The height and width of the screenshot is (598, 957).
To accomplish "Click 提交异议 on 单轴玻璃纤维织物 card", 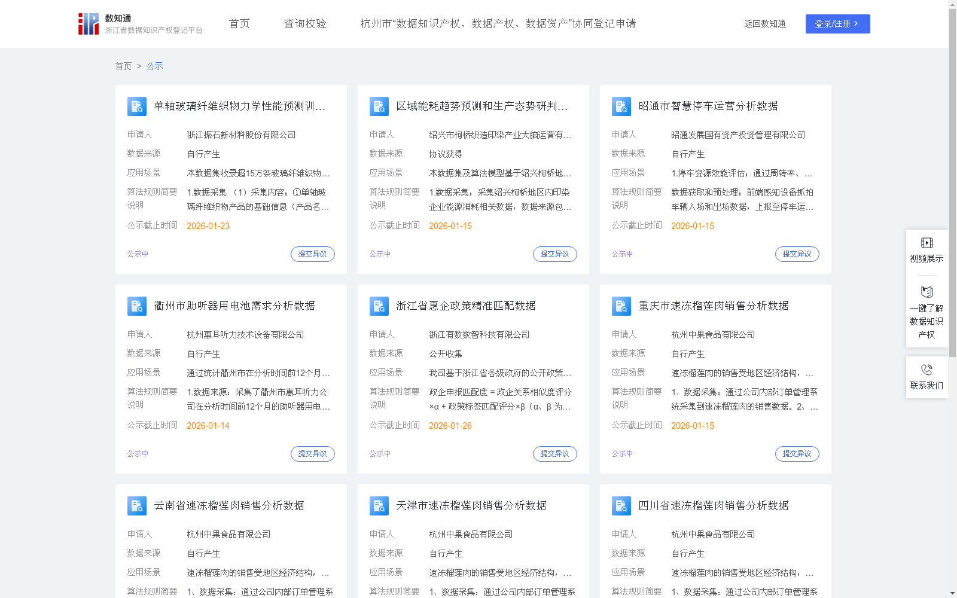I will [313, 254].
